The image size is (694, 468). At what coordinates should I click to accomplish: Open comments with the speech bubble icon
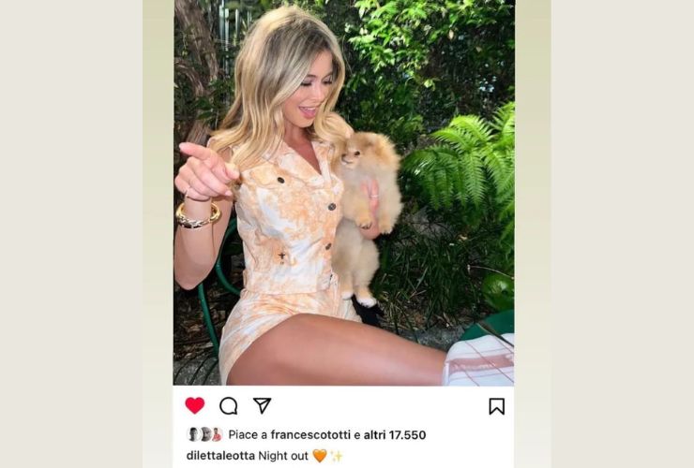229,405
